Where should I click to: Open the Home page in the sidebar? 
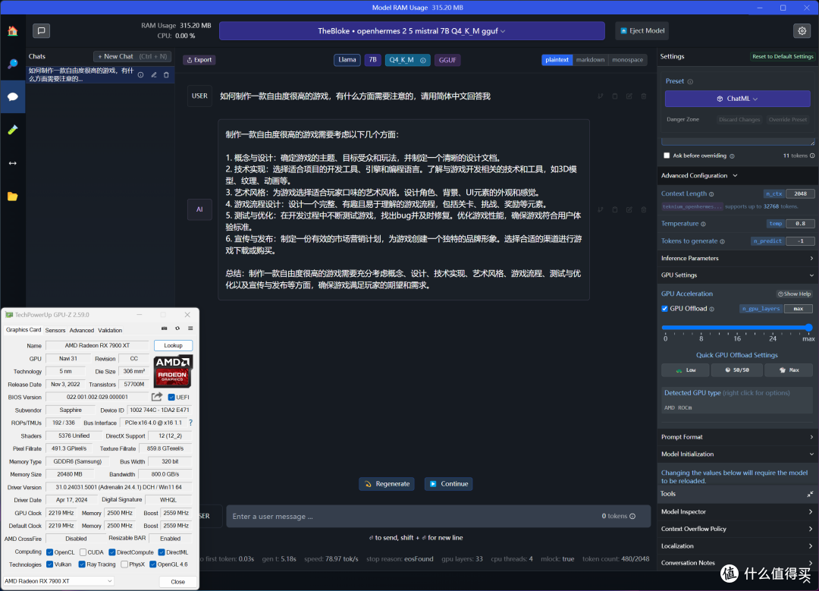[x=11, y=31]
